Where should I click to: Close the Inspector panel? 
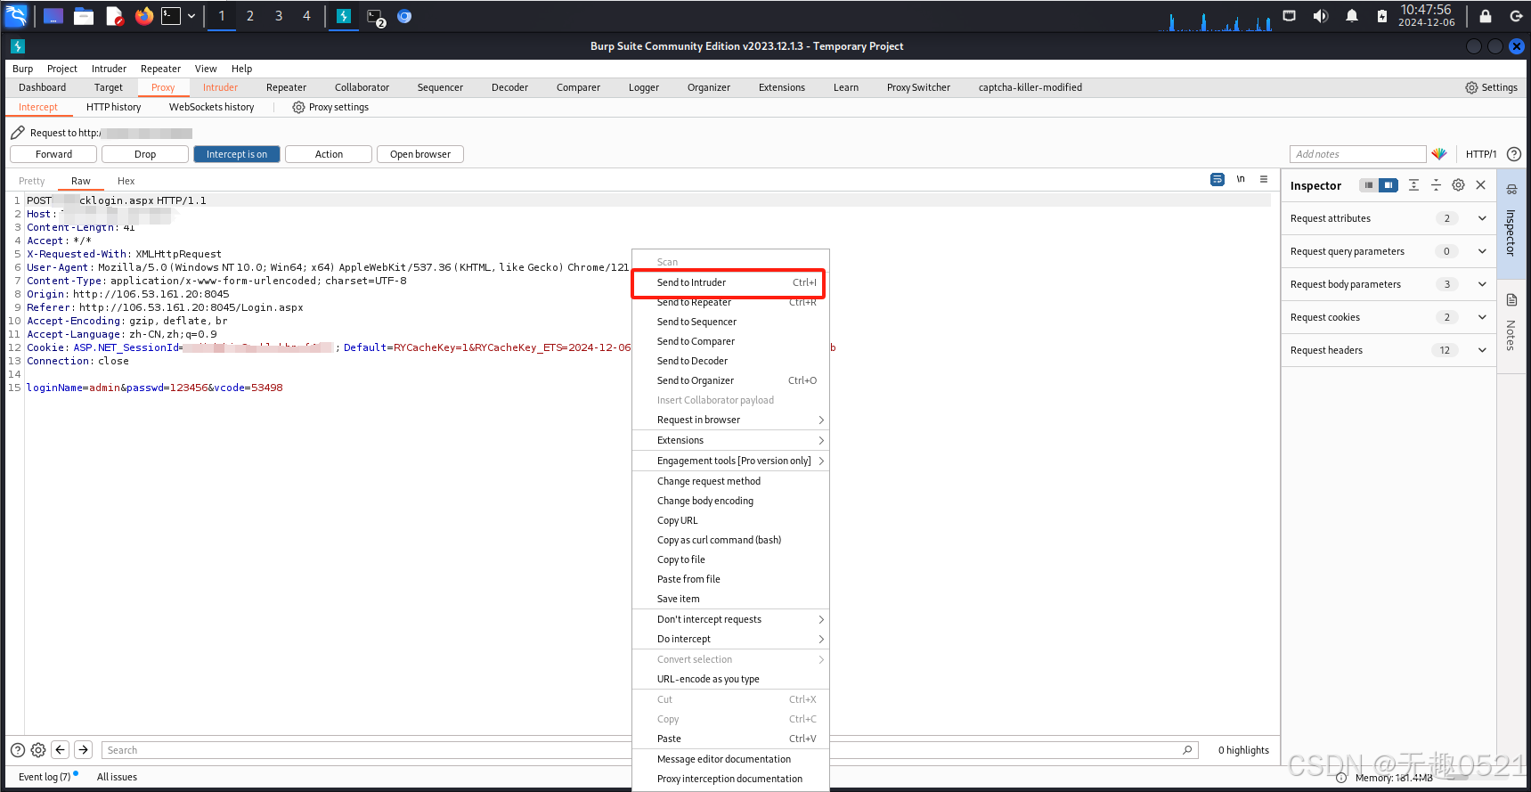tap(1480, 185)
